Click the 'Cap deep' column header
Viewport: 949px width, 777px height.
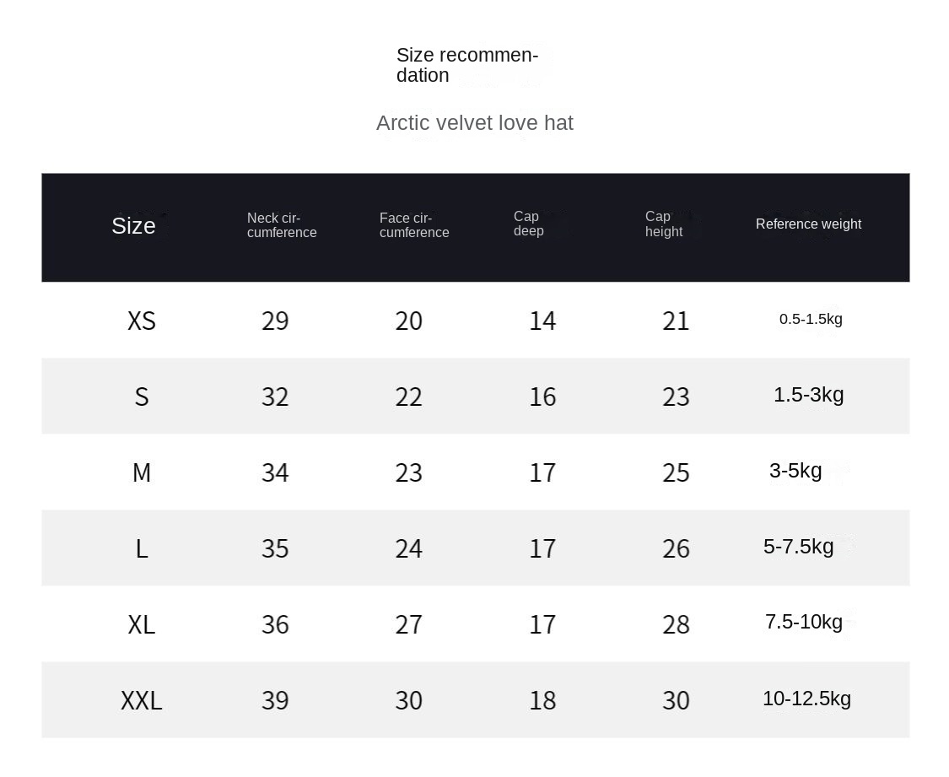[529, 224]
